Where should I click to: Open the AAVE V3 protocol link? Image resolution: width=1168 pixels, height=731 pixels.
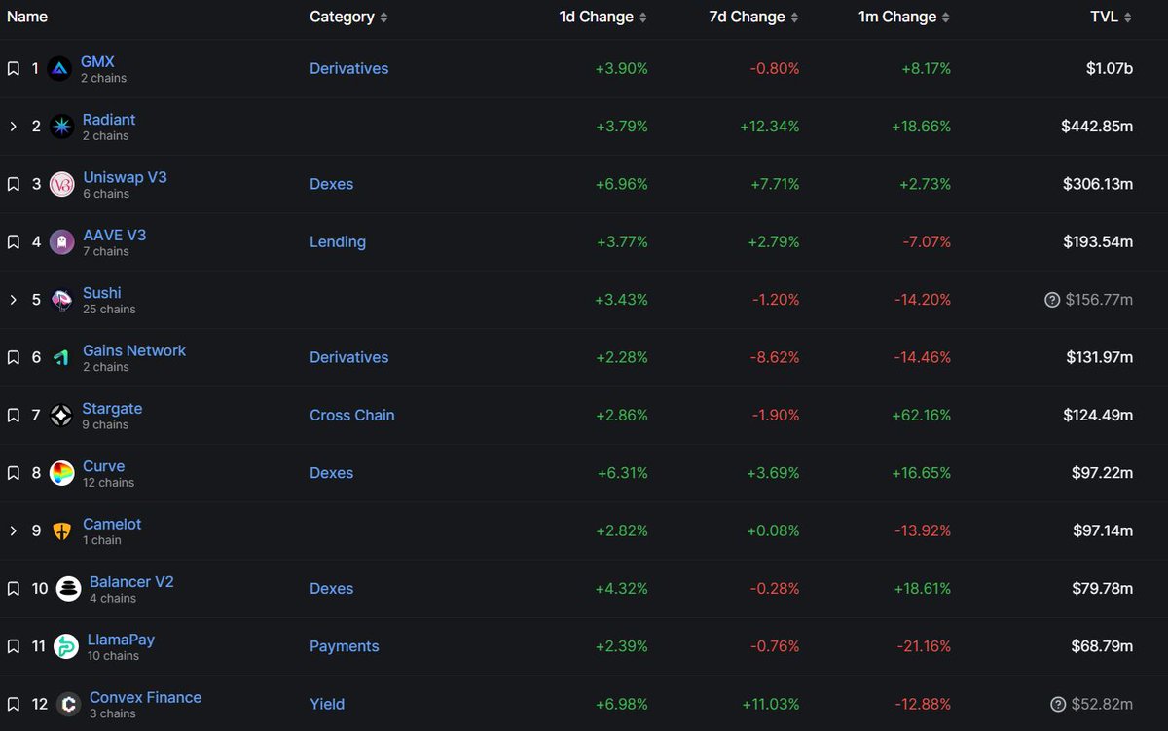(114, 235)
